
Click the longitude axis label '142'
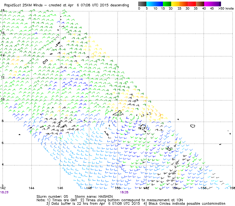3,188
